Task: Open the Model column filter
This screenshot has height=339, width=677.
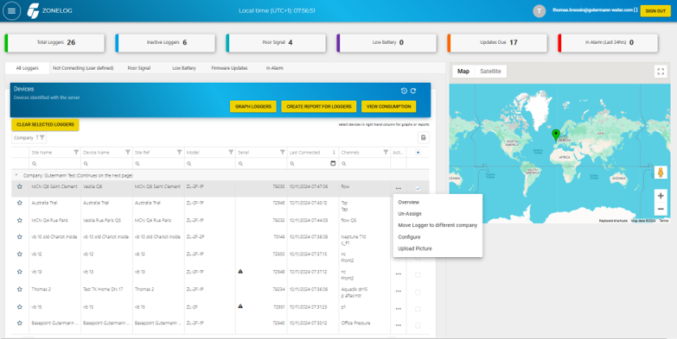Action: [x=231, y=152]
